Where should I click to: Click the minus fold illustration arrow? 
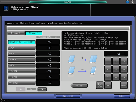[x=82, y=71]
